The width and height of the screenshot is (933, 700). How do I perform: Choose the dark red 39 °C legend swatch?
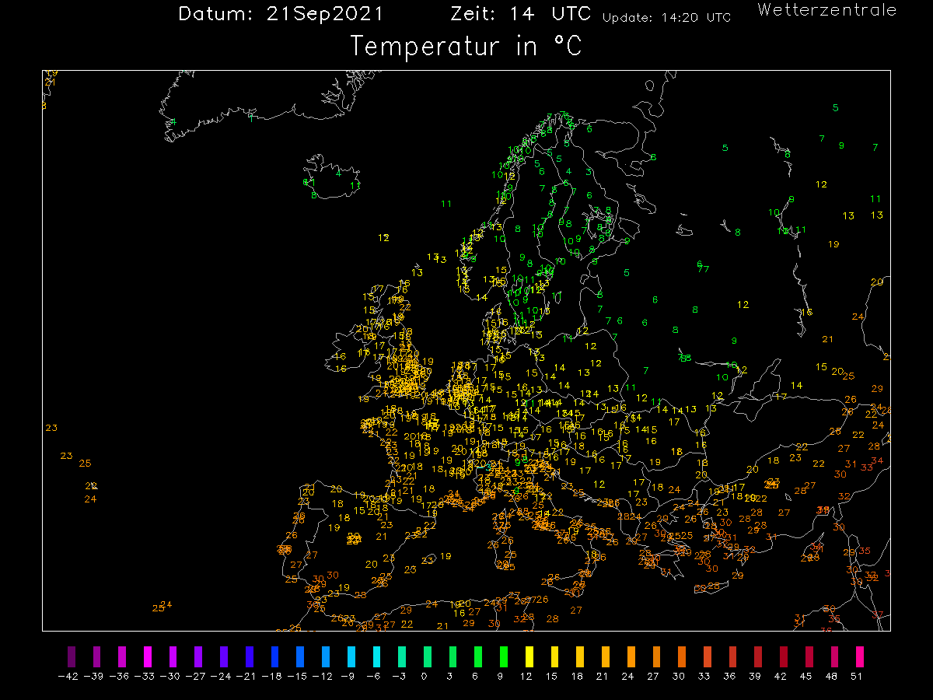pos(758,655)
